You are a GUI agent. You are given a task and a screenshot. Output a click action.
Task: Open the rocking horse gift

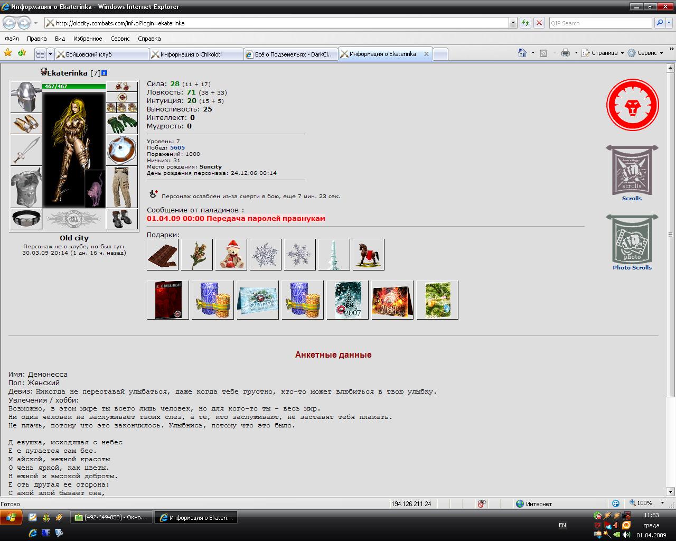(x=369, y=255)
